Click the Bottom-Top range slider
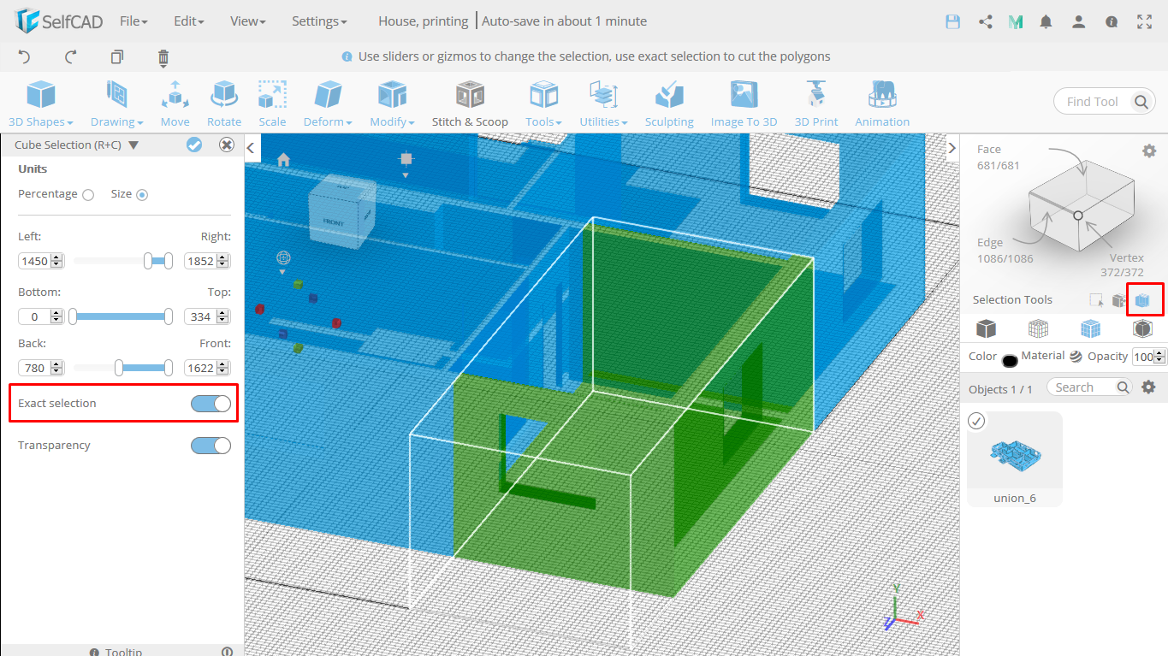The width and height of the screenshot is (1168, 656). coord(121,316)
